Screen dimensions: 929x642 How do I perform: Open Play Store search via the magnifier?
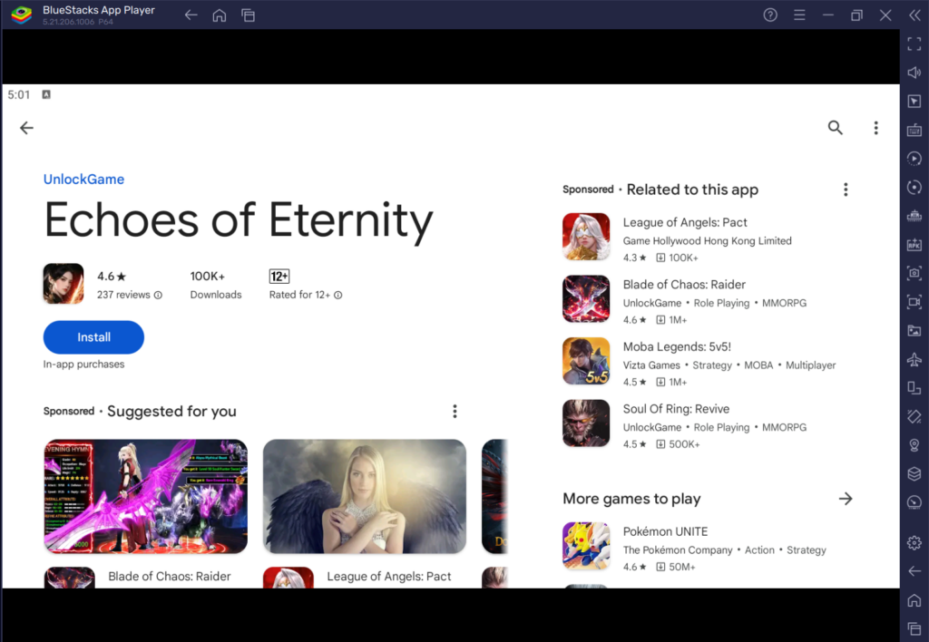pos(835,127)
